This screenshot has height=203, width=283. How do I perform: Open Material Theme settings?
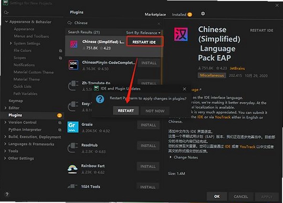(x=27, y=79)
